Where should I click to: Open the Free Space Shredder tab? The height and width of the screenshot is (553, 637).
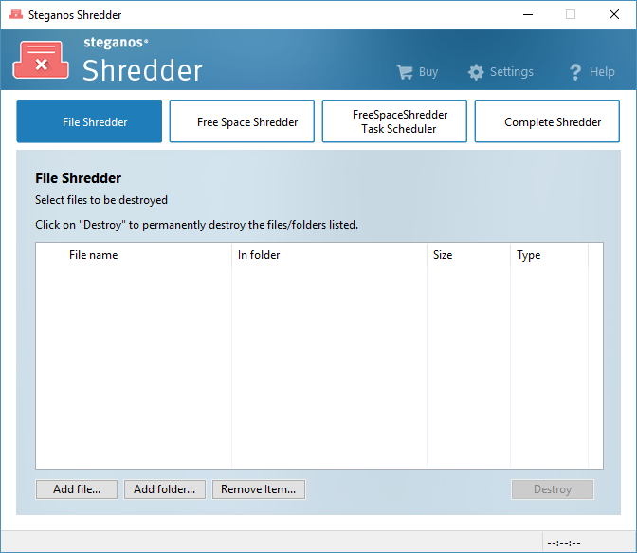coord(242,121)
